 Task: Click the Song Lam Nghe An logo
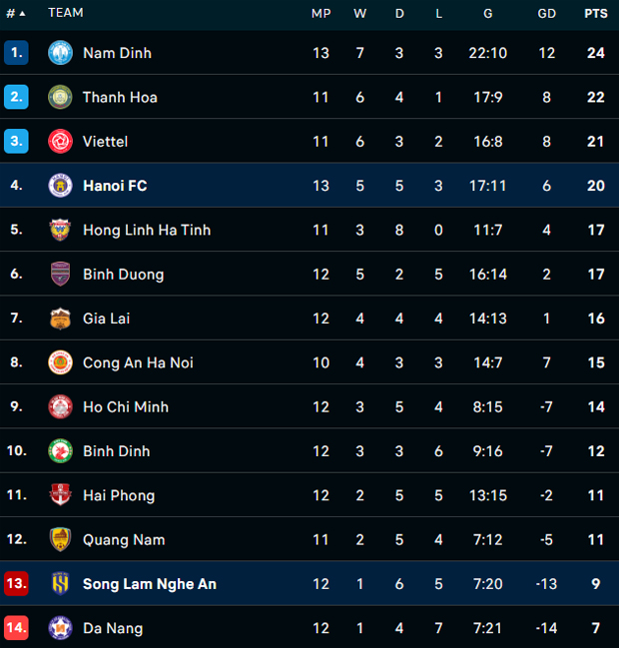tap(61, 584)
